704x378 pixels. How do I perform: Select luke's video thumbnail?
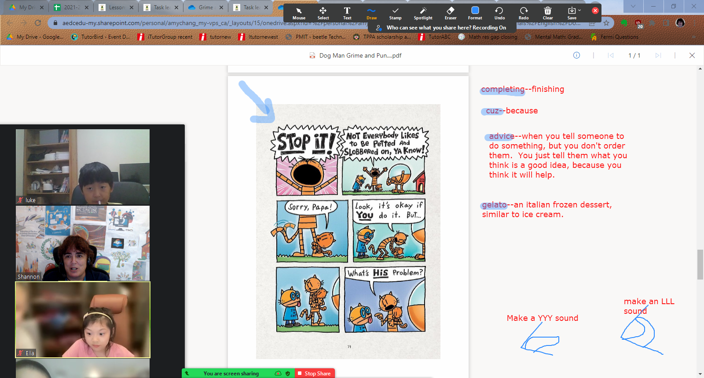(x=83, y=167)
